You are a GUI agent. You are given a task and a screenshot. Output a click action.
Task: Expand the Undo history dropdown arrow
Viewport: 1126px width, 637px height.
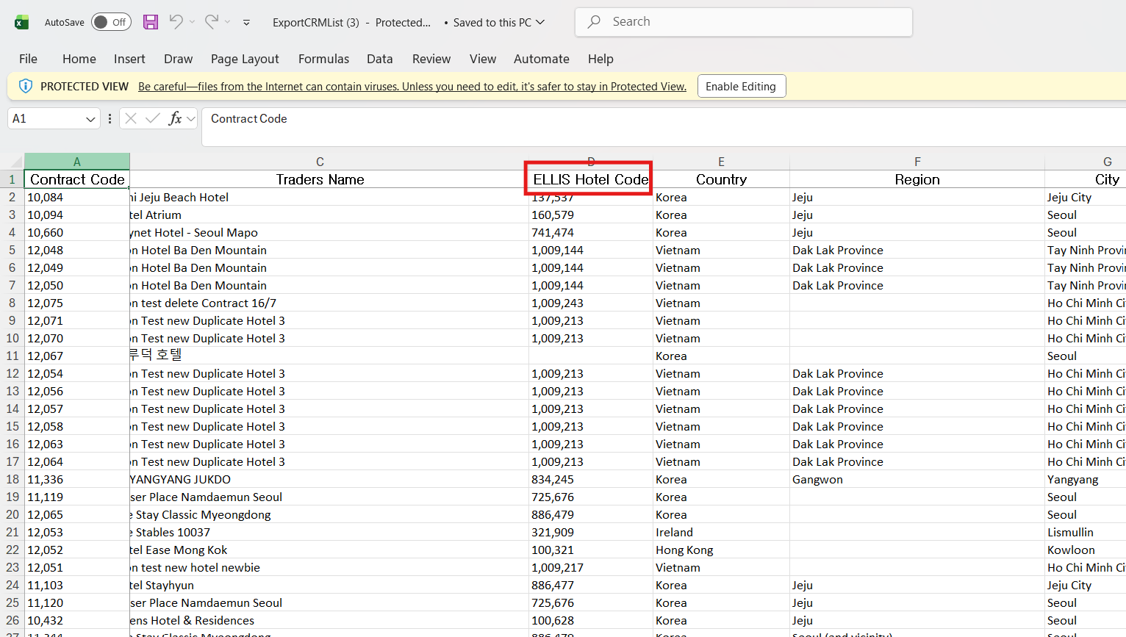coord(193,22)
